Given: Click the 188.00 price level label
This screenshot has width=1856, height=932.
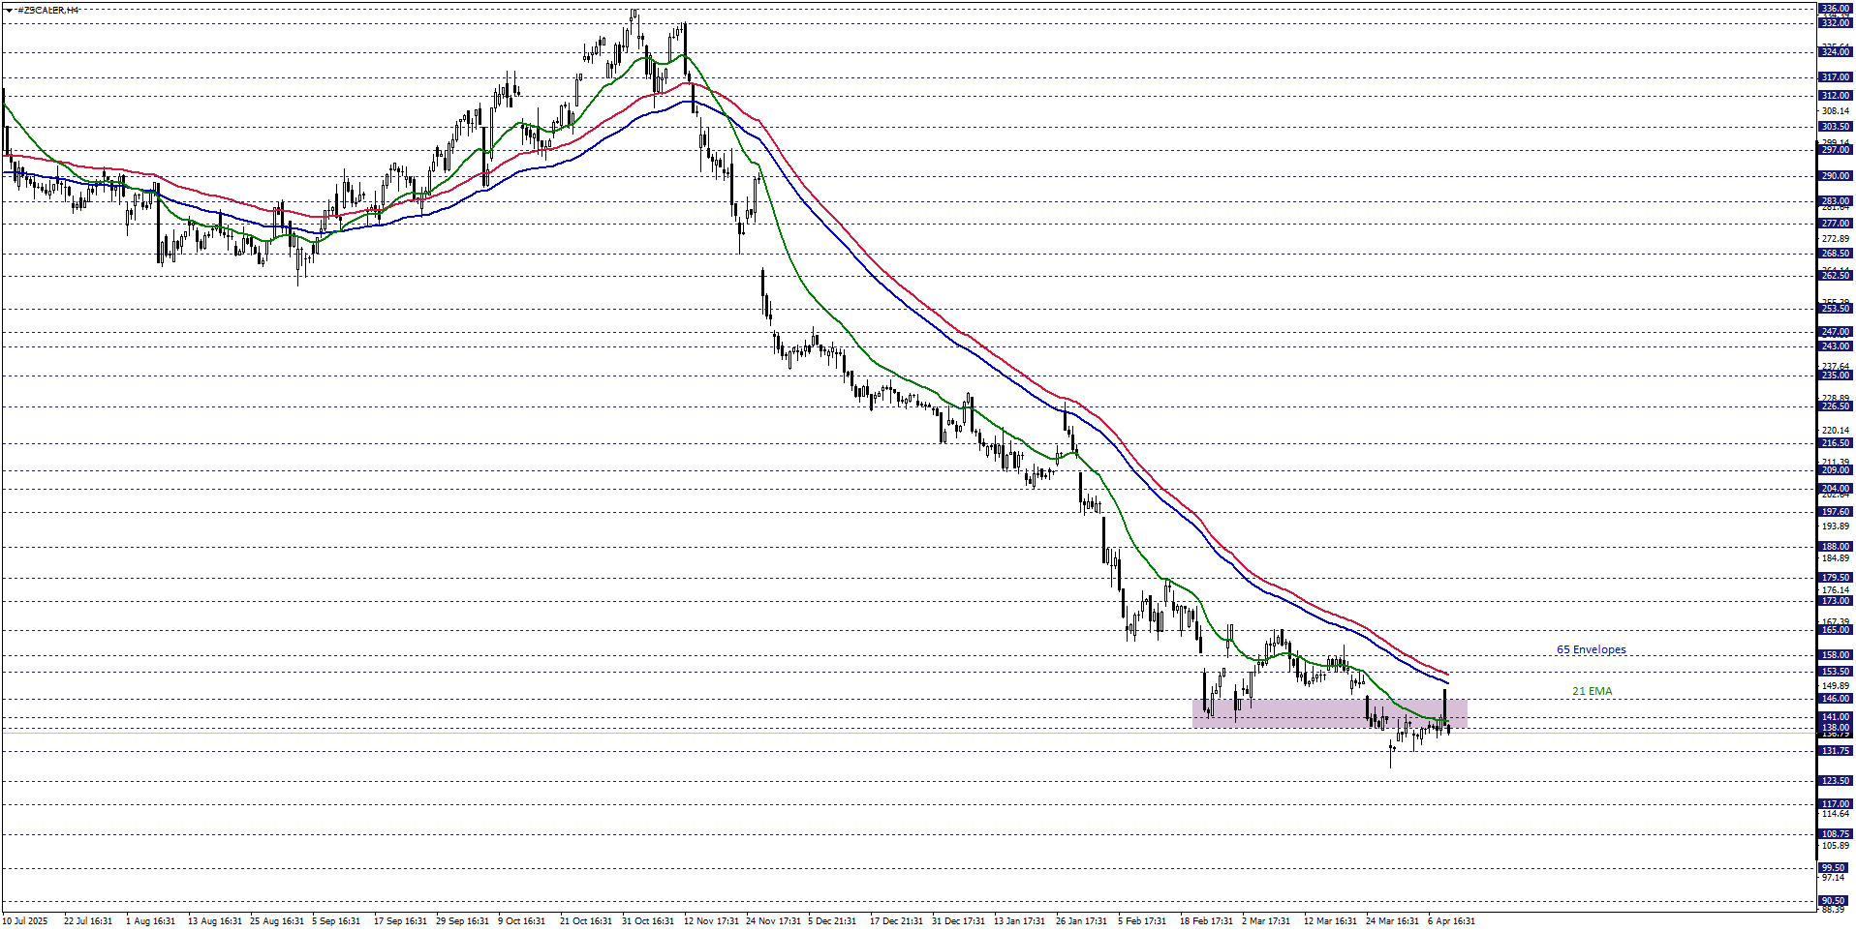Looking at the screenshot, I should click(1835, 547).
